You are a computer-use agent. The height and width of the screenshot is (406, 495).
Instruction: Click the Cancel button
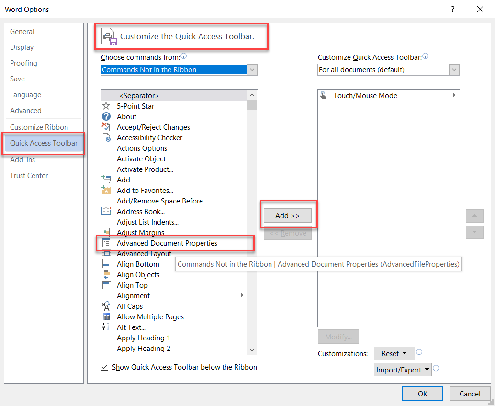470,394
